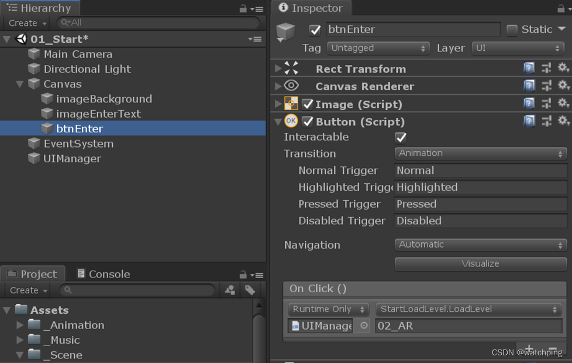Click the plus button in On Click list

529,348
